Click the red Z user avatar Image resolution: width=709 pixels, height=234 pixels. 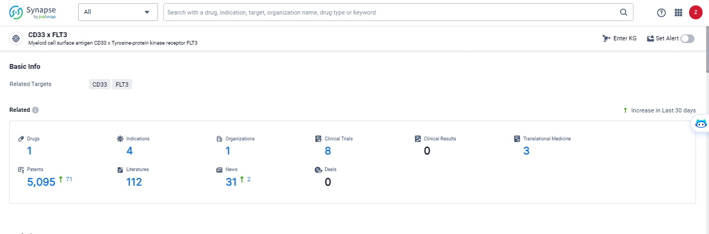point(696,12)
